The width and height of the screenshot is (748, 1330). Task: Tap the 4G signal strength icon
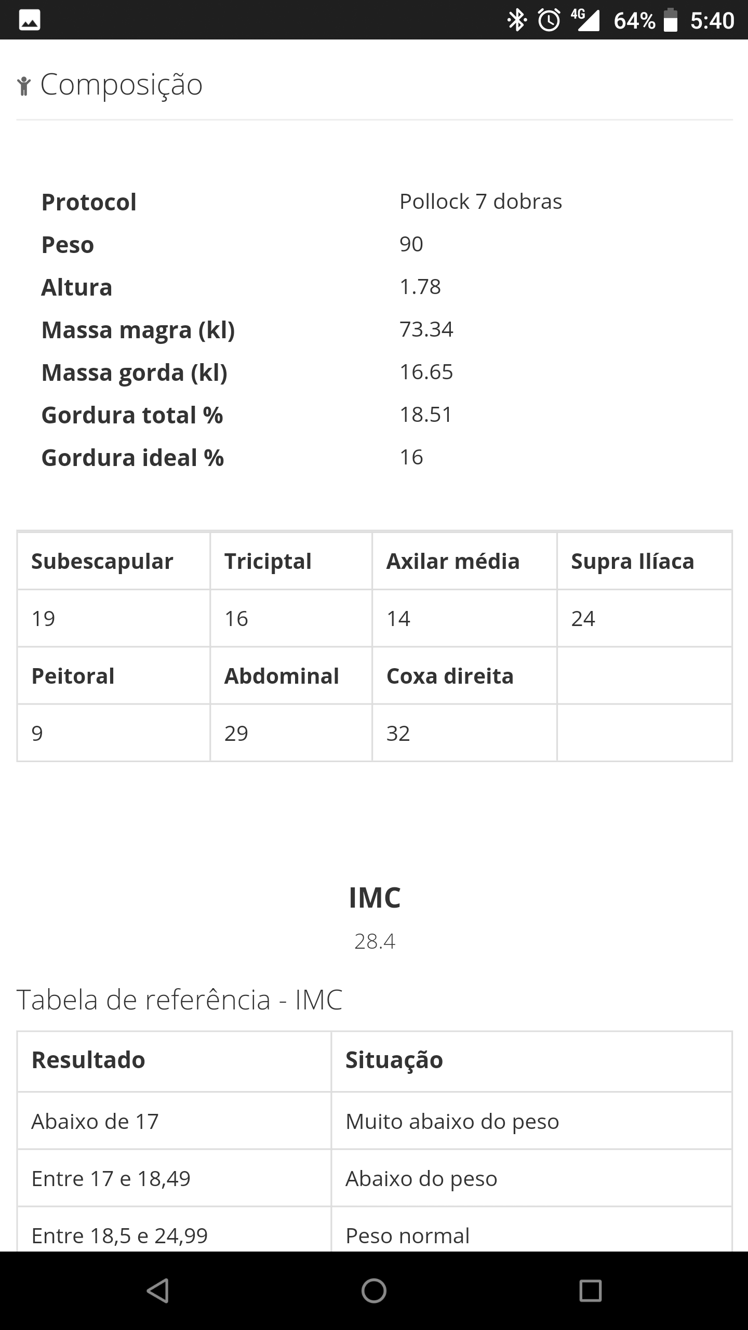point(585,20)
